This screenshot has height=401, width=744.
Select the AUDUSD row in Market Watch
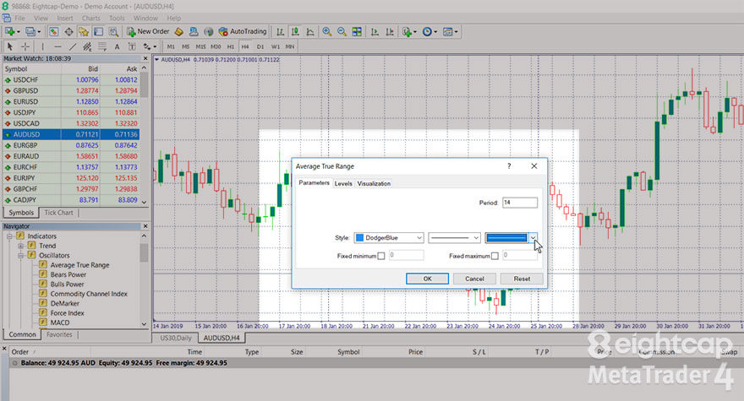72,134
